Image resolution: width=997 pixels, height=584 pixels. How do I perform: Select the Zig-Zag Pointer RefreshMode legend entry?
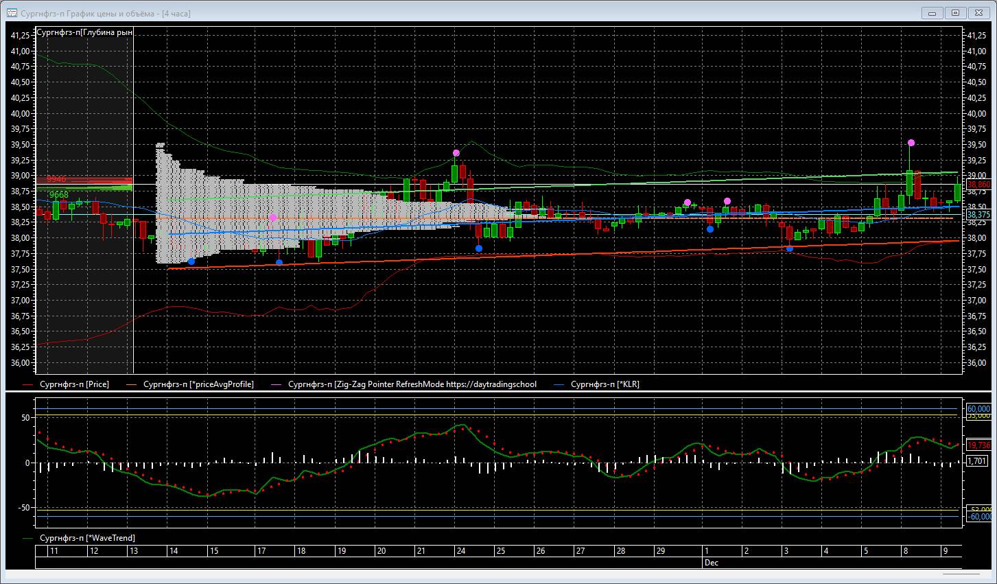[412, 384]
